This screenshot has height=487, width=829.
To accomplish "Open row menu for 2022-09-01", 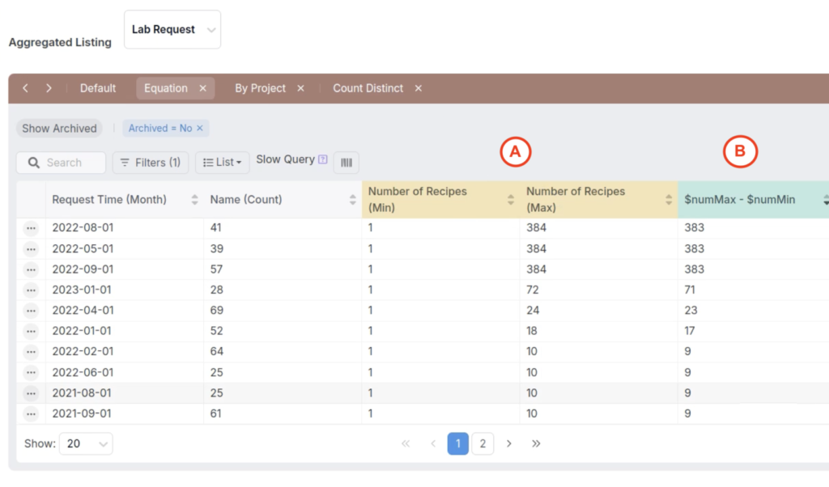I will point(32,270).
